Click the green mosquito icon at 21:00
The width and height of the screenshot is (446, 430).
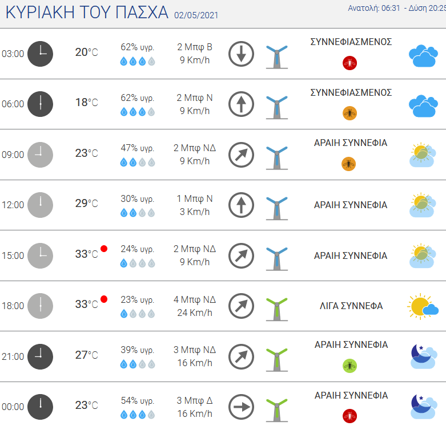click(x=349, y=366)
